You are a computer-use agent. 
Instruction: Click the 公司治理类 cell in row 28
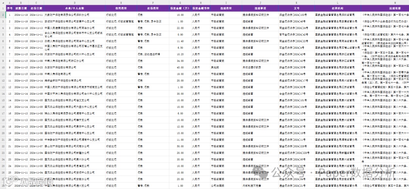(x=226, y=186)
